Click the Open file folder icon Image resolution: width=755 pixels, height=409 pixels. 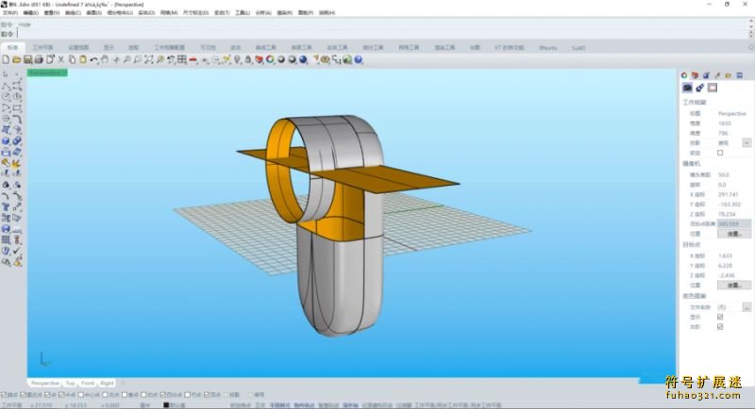pyautogui.click(x=16, y=59)
